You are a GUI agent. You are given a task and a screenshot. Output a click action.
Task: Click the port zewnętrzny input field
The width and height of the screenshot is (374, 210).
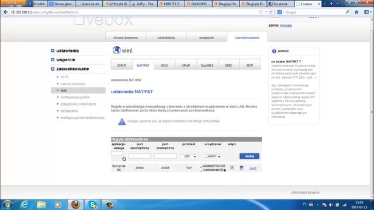[x=165, y=156]
